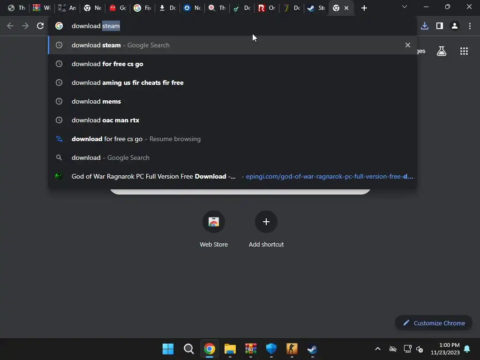Image resolution: width=480 pixels, height=360 pixels.
Task: Open God of War Ragnarok epingi.com suggestion
Action: 232,176
